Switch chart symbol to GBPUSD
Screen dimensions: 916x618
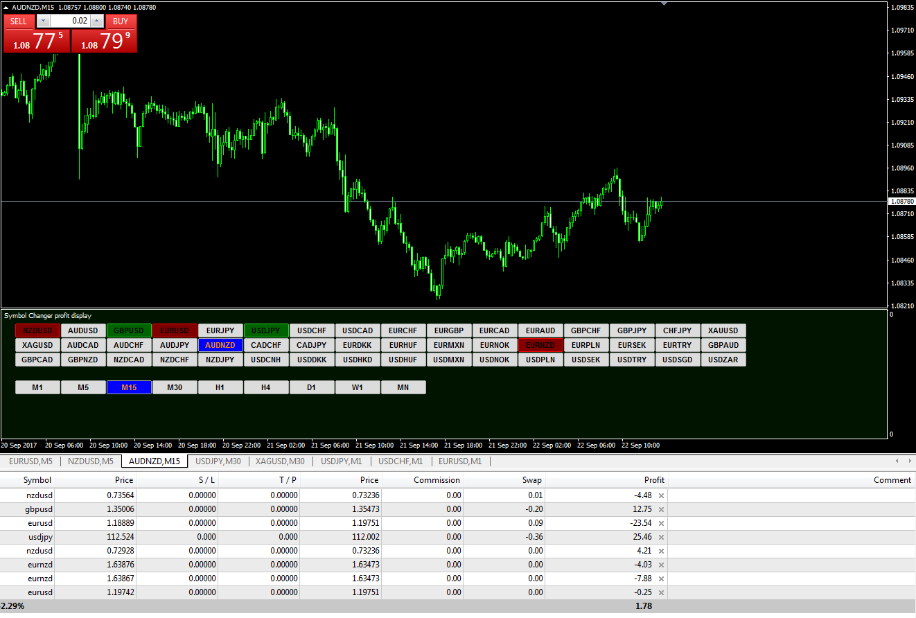click(129, 330)
